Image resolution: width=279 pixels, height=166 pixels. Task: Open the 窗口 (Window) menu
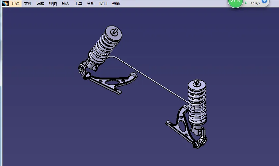(x=104, y=4)
